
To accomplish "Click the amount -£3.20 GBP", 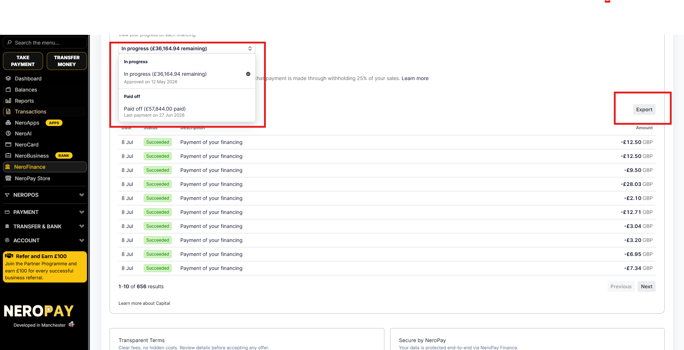I will click(638, 240).
